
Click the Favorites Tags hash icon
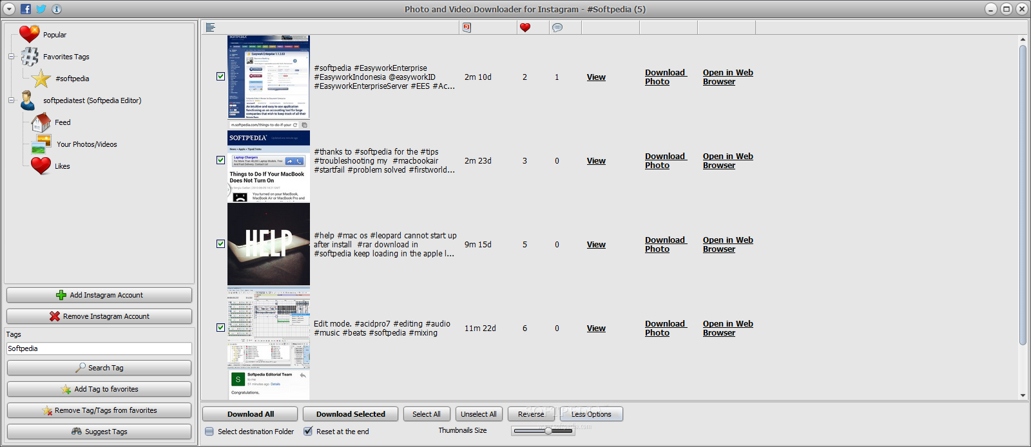(30, 57)
